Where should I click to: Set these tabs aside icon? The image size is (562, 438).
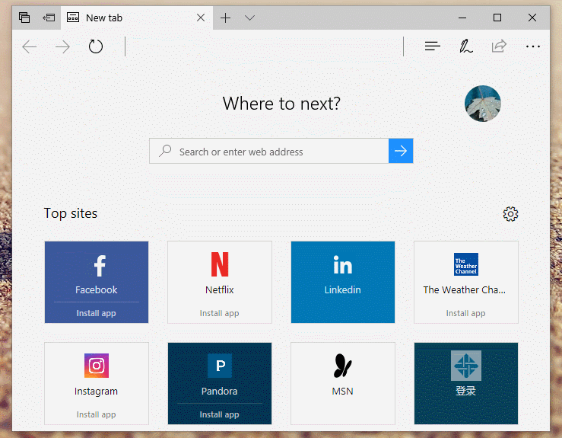(49, 18)
